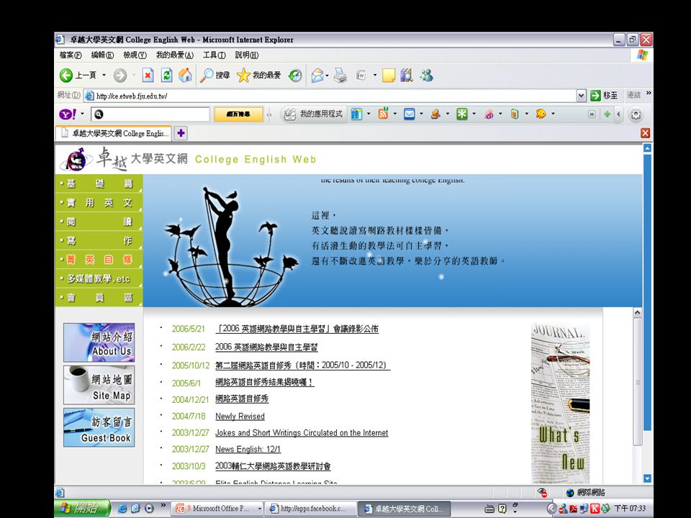The image size is (691, 518).
Task: Open the 檔案(F) menu
Action: 71,55
